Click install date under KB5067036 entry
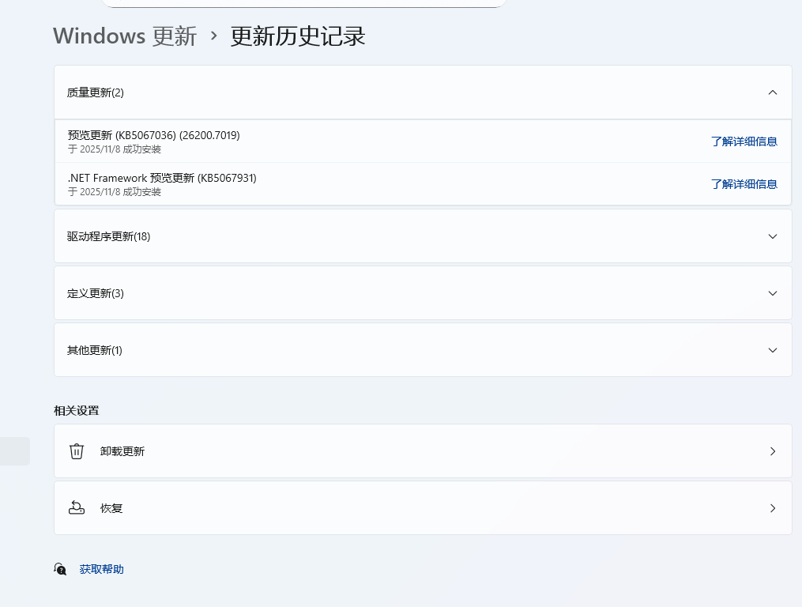Screen dimensions: 802x607 [114, 149]
